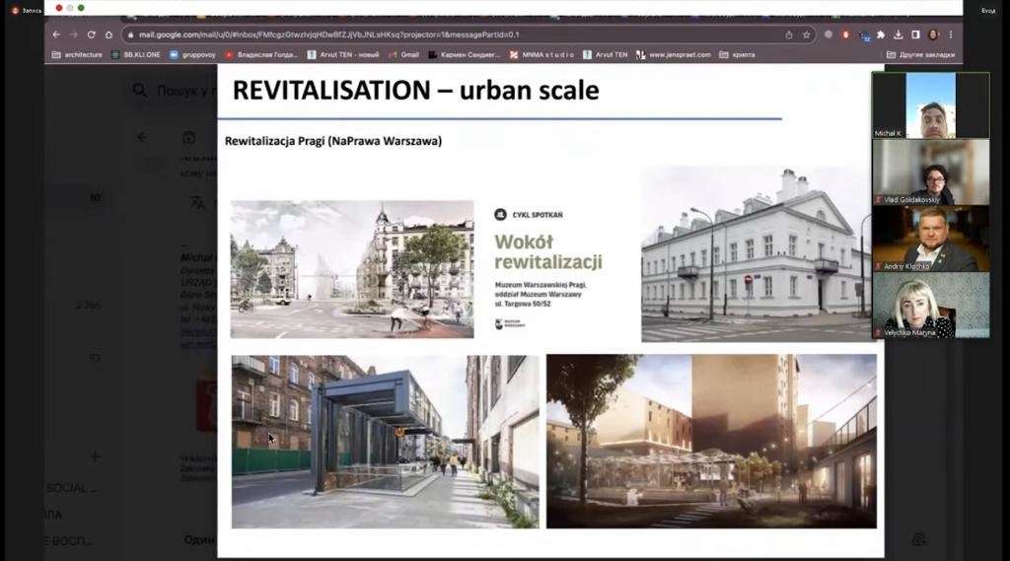
Task: Open the 'Gmail' bookmark
Action: point(404,54)
